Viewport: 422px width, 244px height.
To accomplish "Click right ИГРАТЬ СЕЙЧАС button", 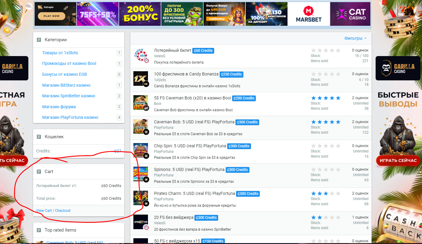I will click(x=398, y=160).
